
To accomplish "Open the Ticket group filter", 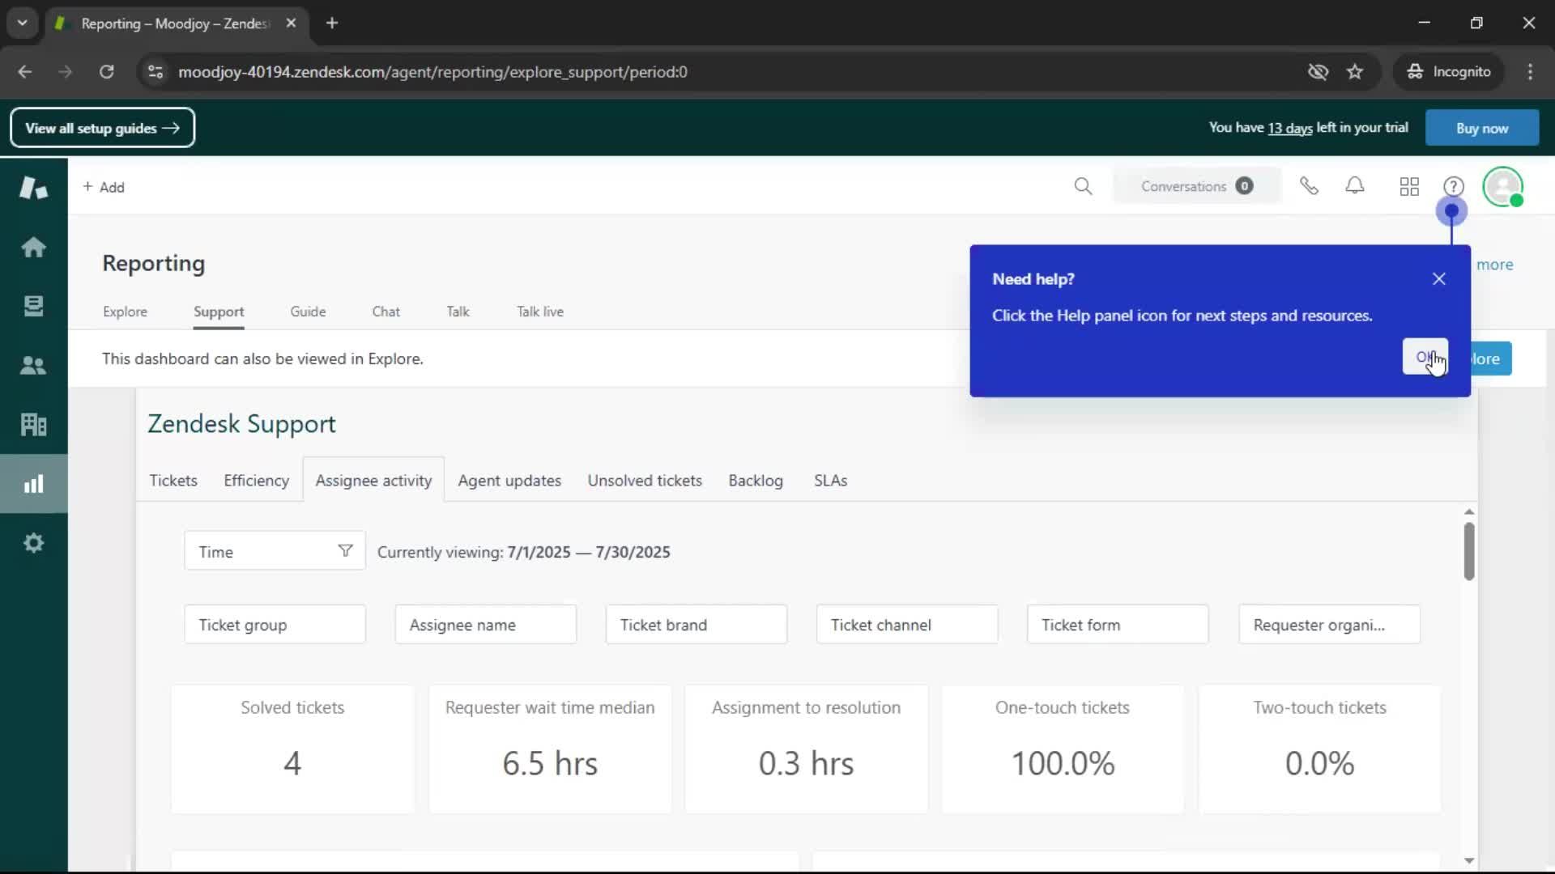I will 275,625.
